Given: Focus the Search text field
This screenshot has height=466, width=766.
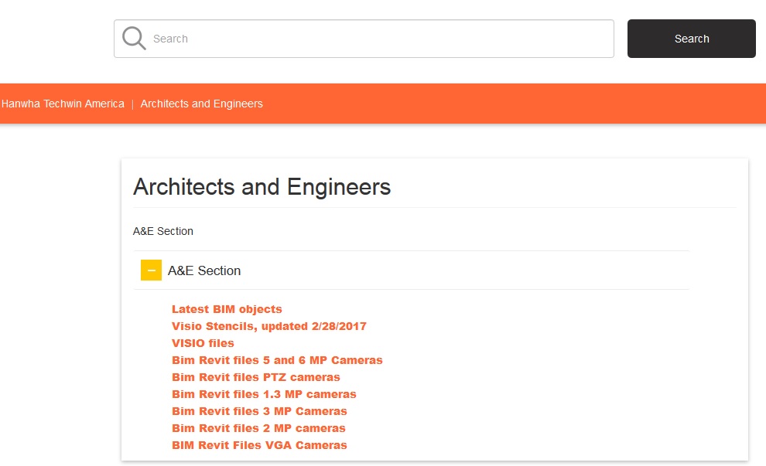Looking at the screenshot, I should click(x=379, y=39).
